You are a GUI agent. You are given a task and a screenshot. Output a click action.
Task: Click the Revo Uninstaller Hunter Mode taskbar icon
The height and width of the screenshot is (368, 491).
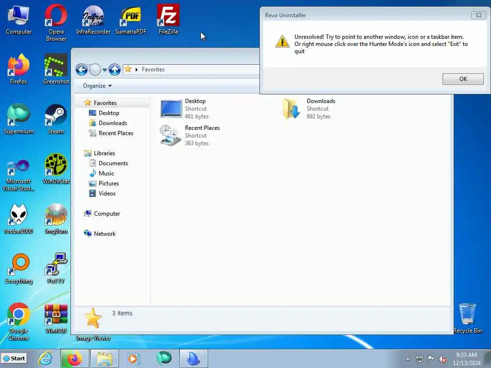[x=194, y=358]
